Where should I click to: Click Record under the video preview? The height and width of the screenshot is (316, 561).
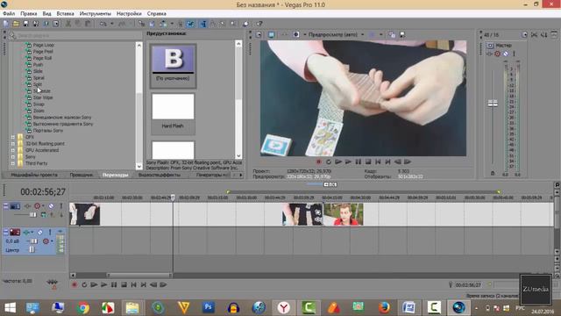(x=318, y=162)
